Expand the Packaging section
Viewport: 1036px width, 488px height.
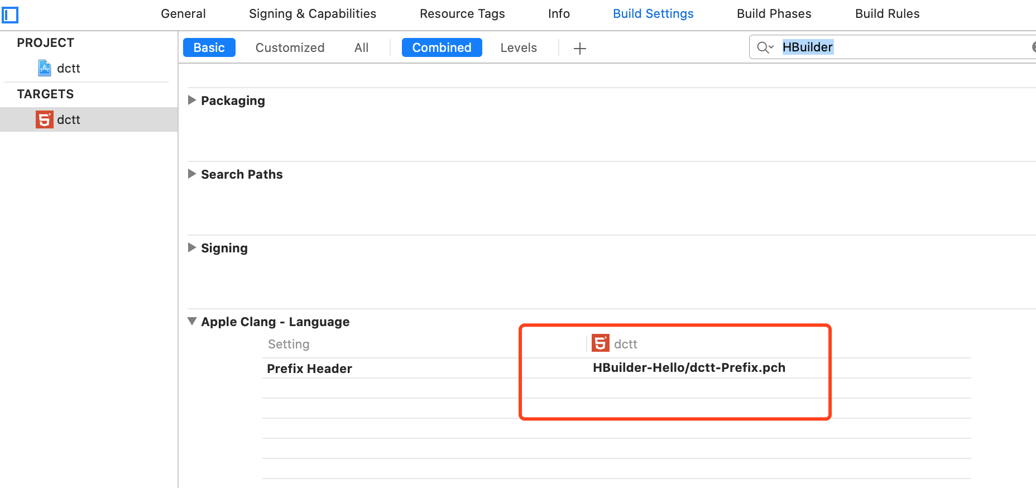192,101
